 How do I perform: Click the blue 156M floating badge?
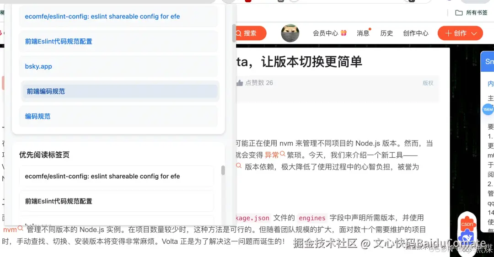point(488,109)
